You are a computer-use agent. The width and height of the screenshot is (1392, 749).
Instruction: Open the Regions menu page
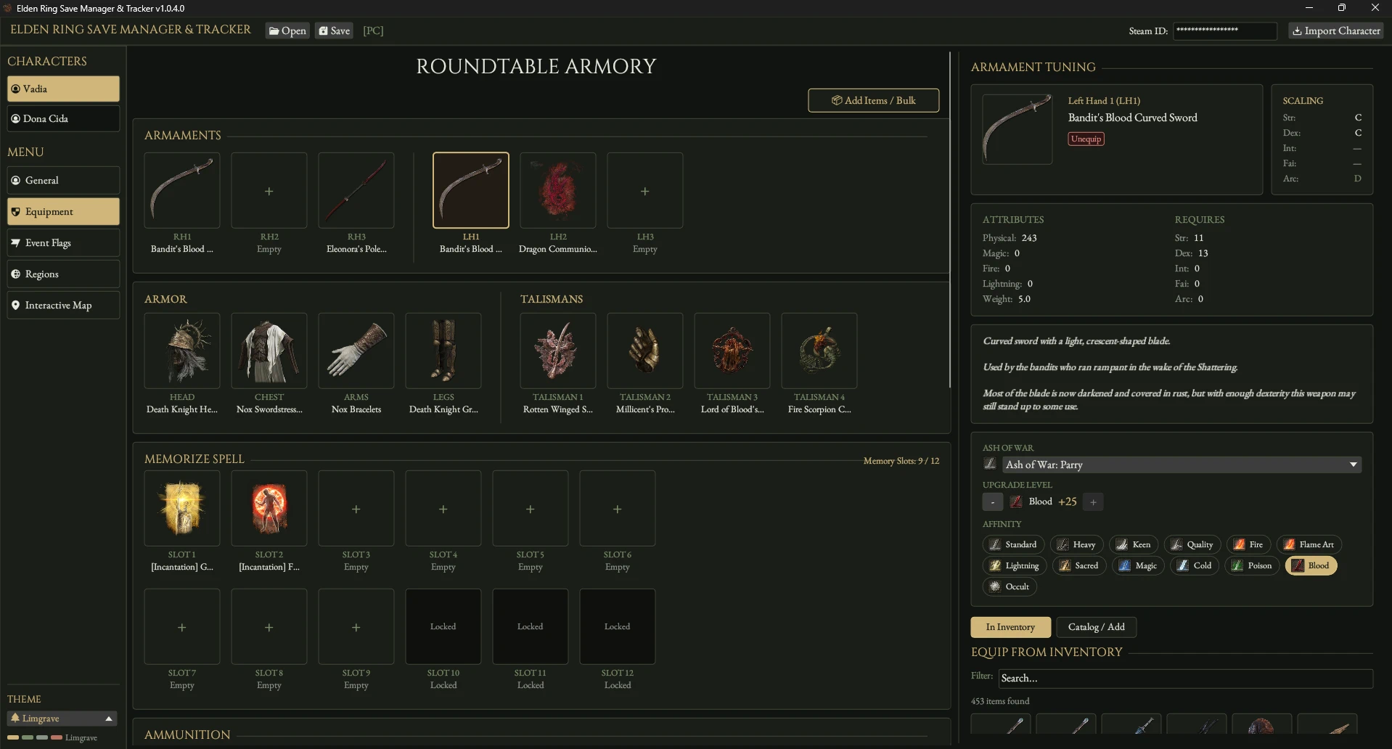pos(63,274)
